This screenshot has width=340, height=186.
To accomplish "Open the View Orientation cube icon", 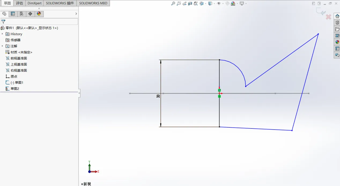I will tap(201, 3).
